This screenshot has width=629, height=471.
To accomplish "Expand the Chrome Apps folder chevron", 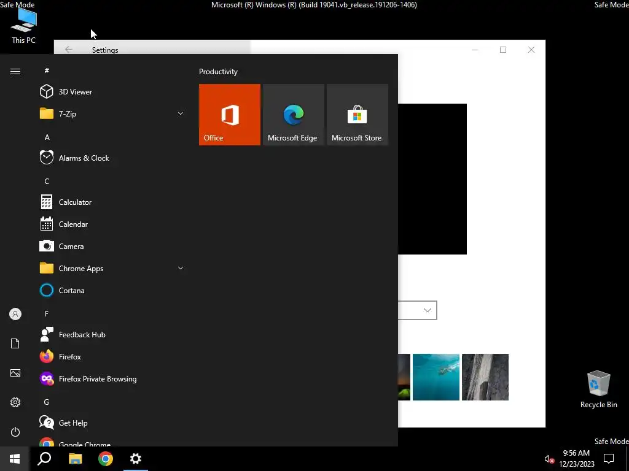I will tap(181, 268).
